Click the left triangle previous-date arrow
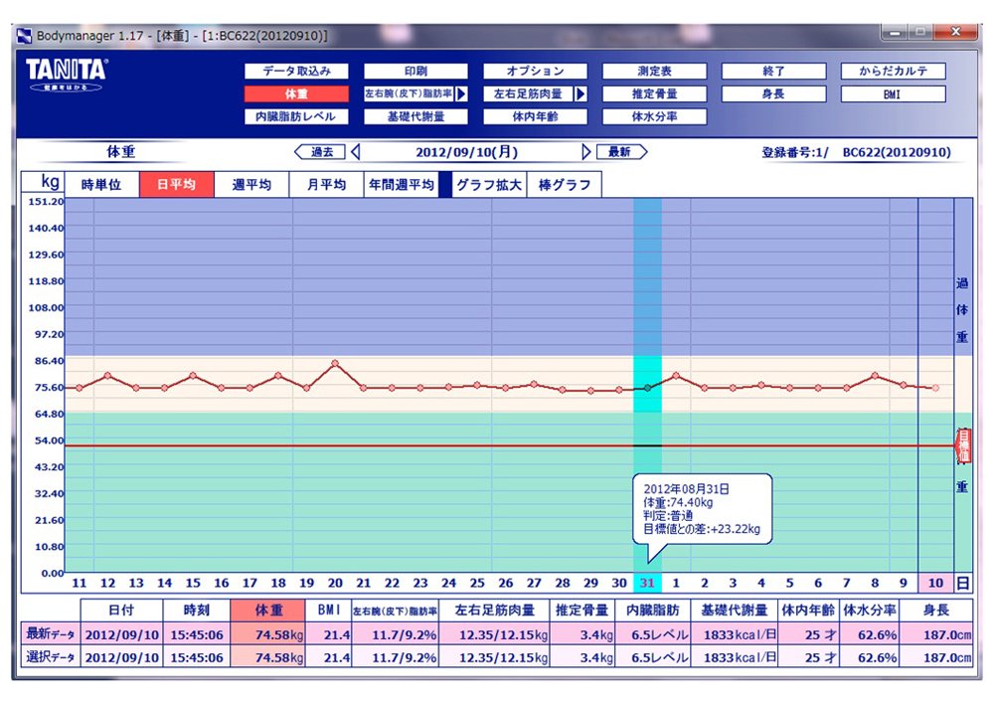This screenshot has width=994, height=704. coord(357,152)
